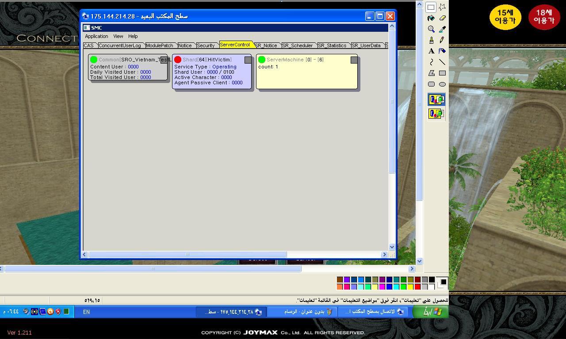This screenshot has height=339, width=566.
Task: Select the Eraser tool in Paint toolbox
Action: [x=442, y=18]
